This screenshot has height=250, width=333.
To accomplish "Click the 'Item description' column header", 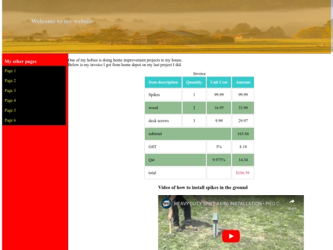I will pos(163,82).
